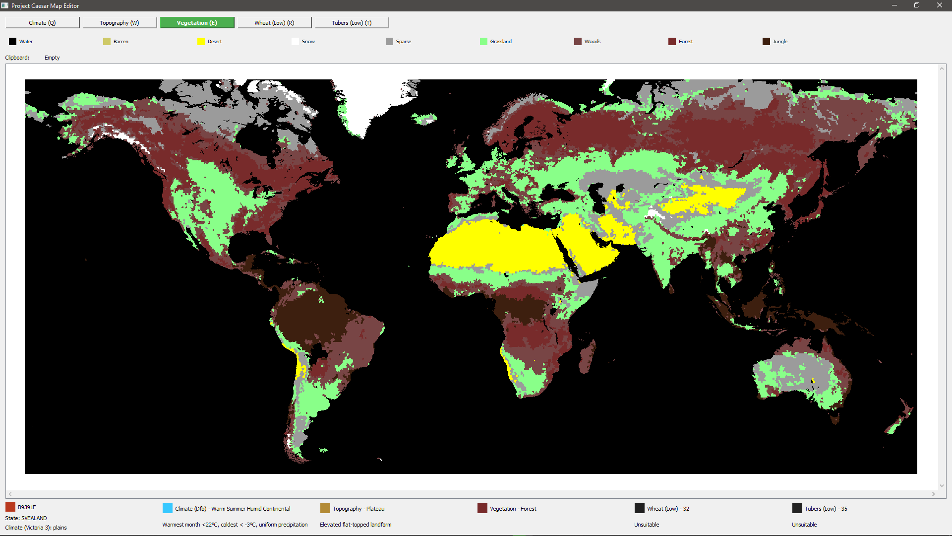Click the horizontal scrollbar left arrow
The width and height of the screenshot is (952, 536).
tap(10, 494)
